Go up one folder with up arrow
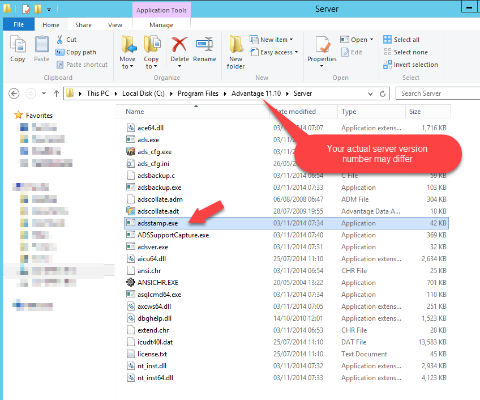 [57, 93]
